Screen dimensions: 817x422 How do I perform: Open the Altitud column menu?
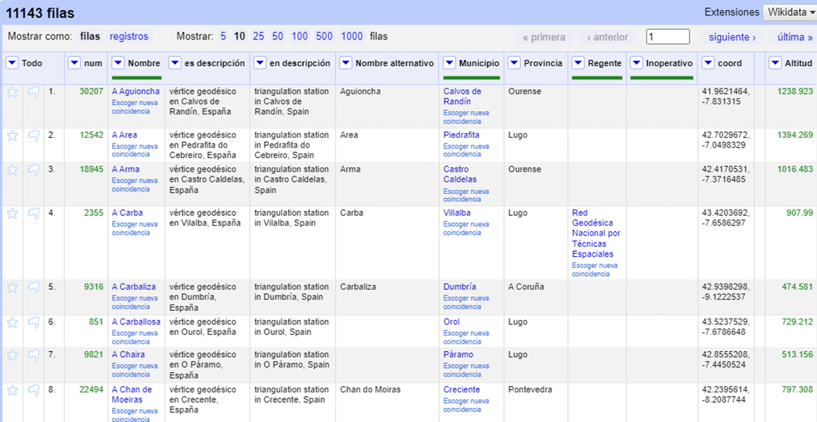(x=775, y=63)
